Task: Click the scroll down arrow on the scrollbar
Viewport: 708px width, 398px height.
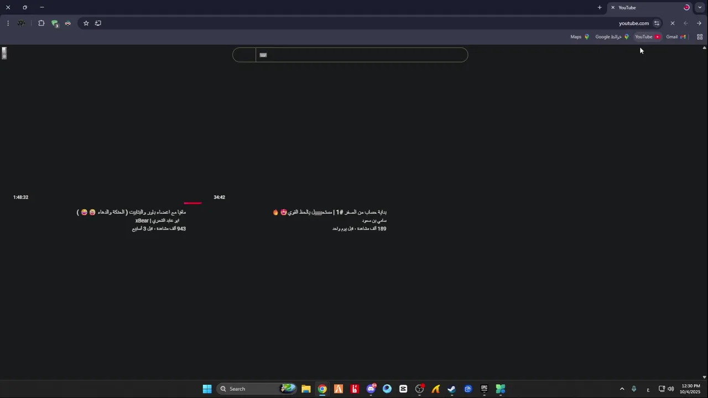Action: 704,377
